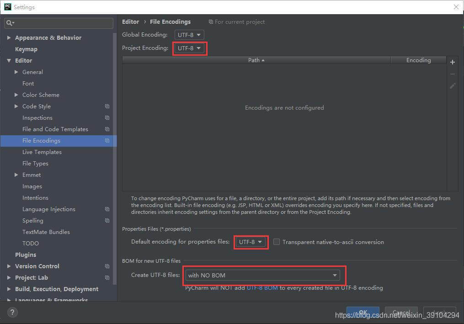Image resolution: width=464 pixels, height=324 pixels.
Task: Click the edit pencil icon beside the table
Action: coord(453,85)
